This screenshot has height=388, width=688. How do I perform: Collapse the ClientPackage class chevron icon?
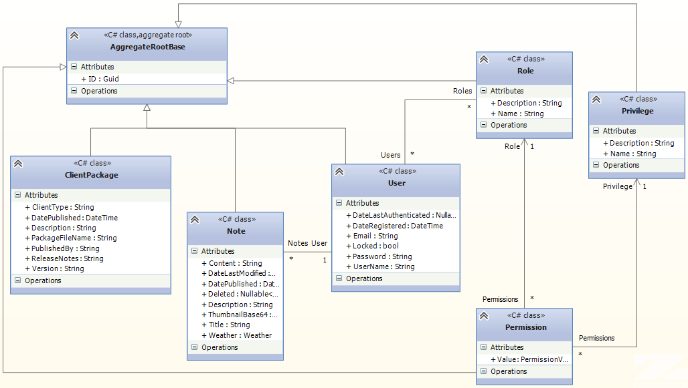point(18,164)
